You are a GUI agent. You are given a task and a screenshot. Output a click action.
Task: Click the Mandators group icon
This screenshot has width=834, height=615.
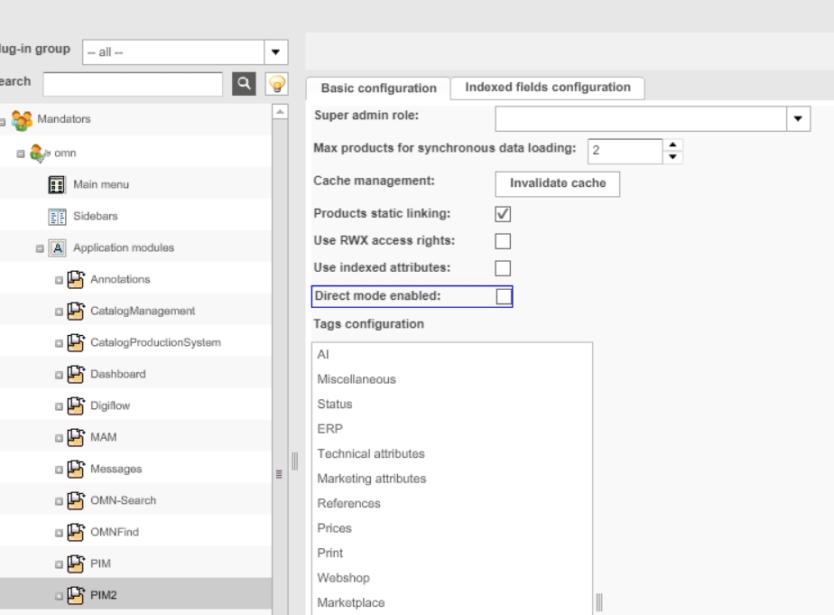[21, 117]
